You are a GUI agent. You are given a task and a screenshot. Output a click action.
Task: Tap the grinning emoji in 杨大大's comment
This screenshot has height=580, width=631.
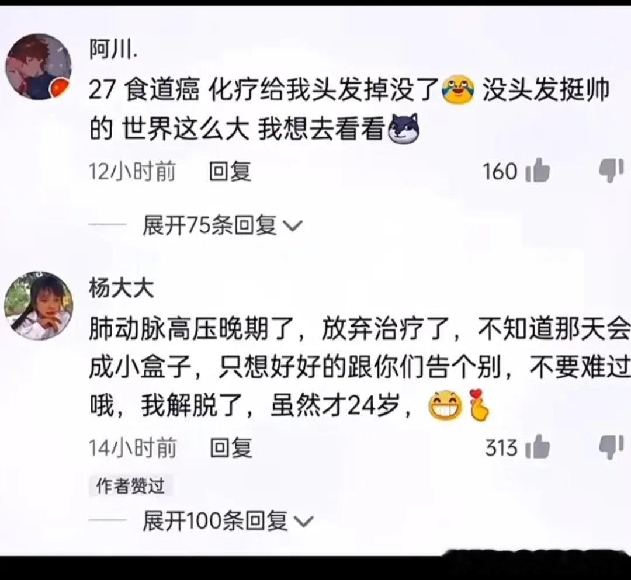445,405
